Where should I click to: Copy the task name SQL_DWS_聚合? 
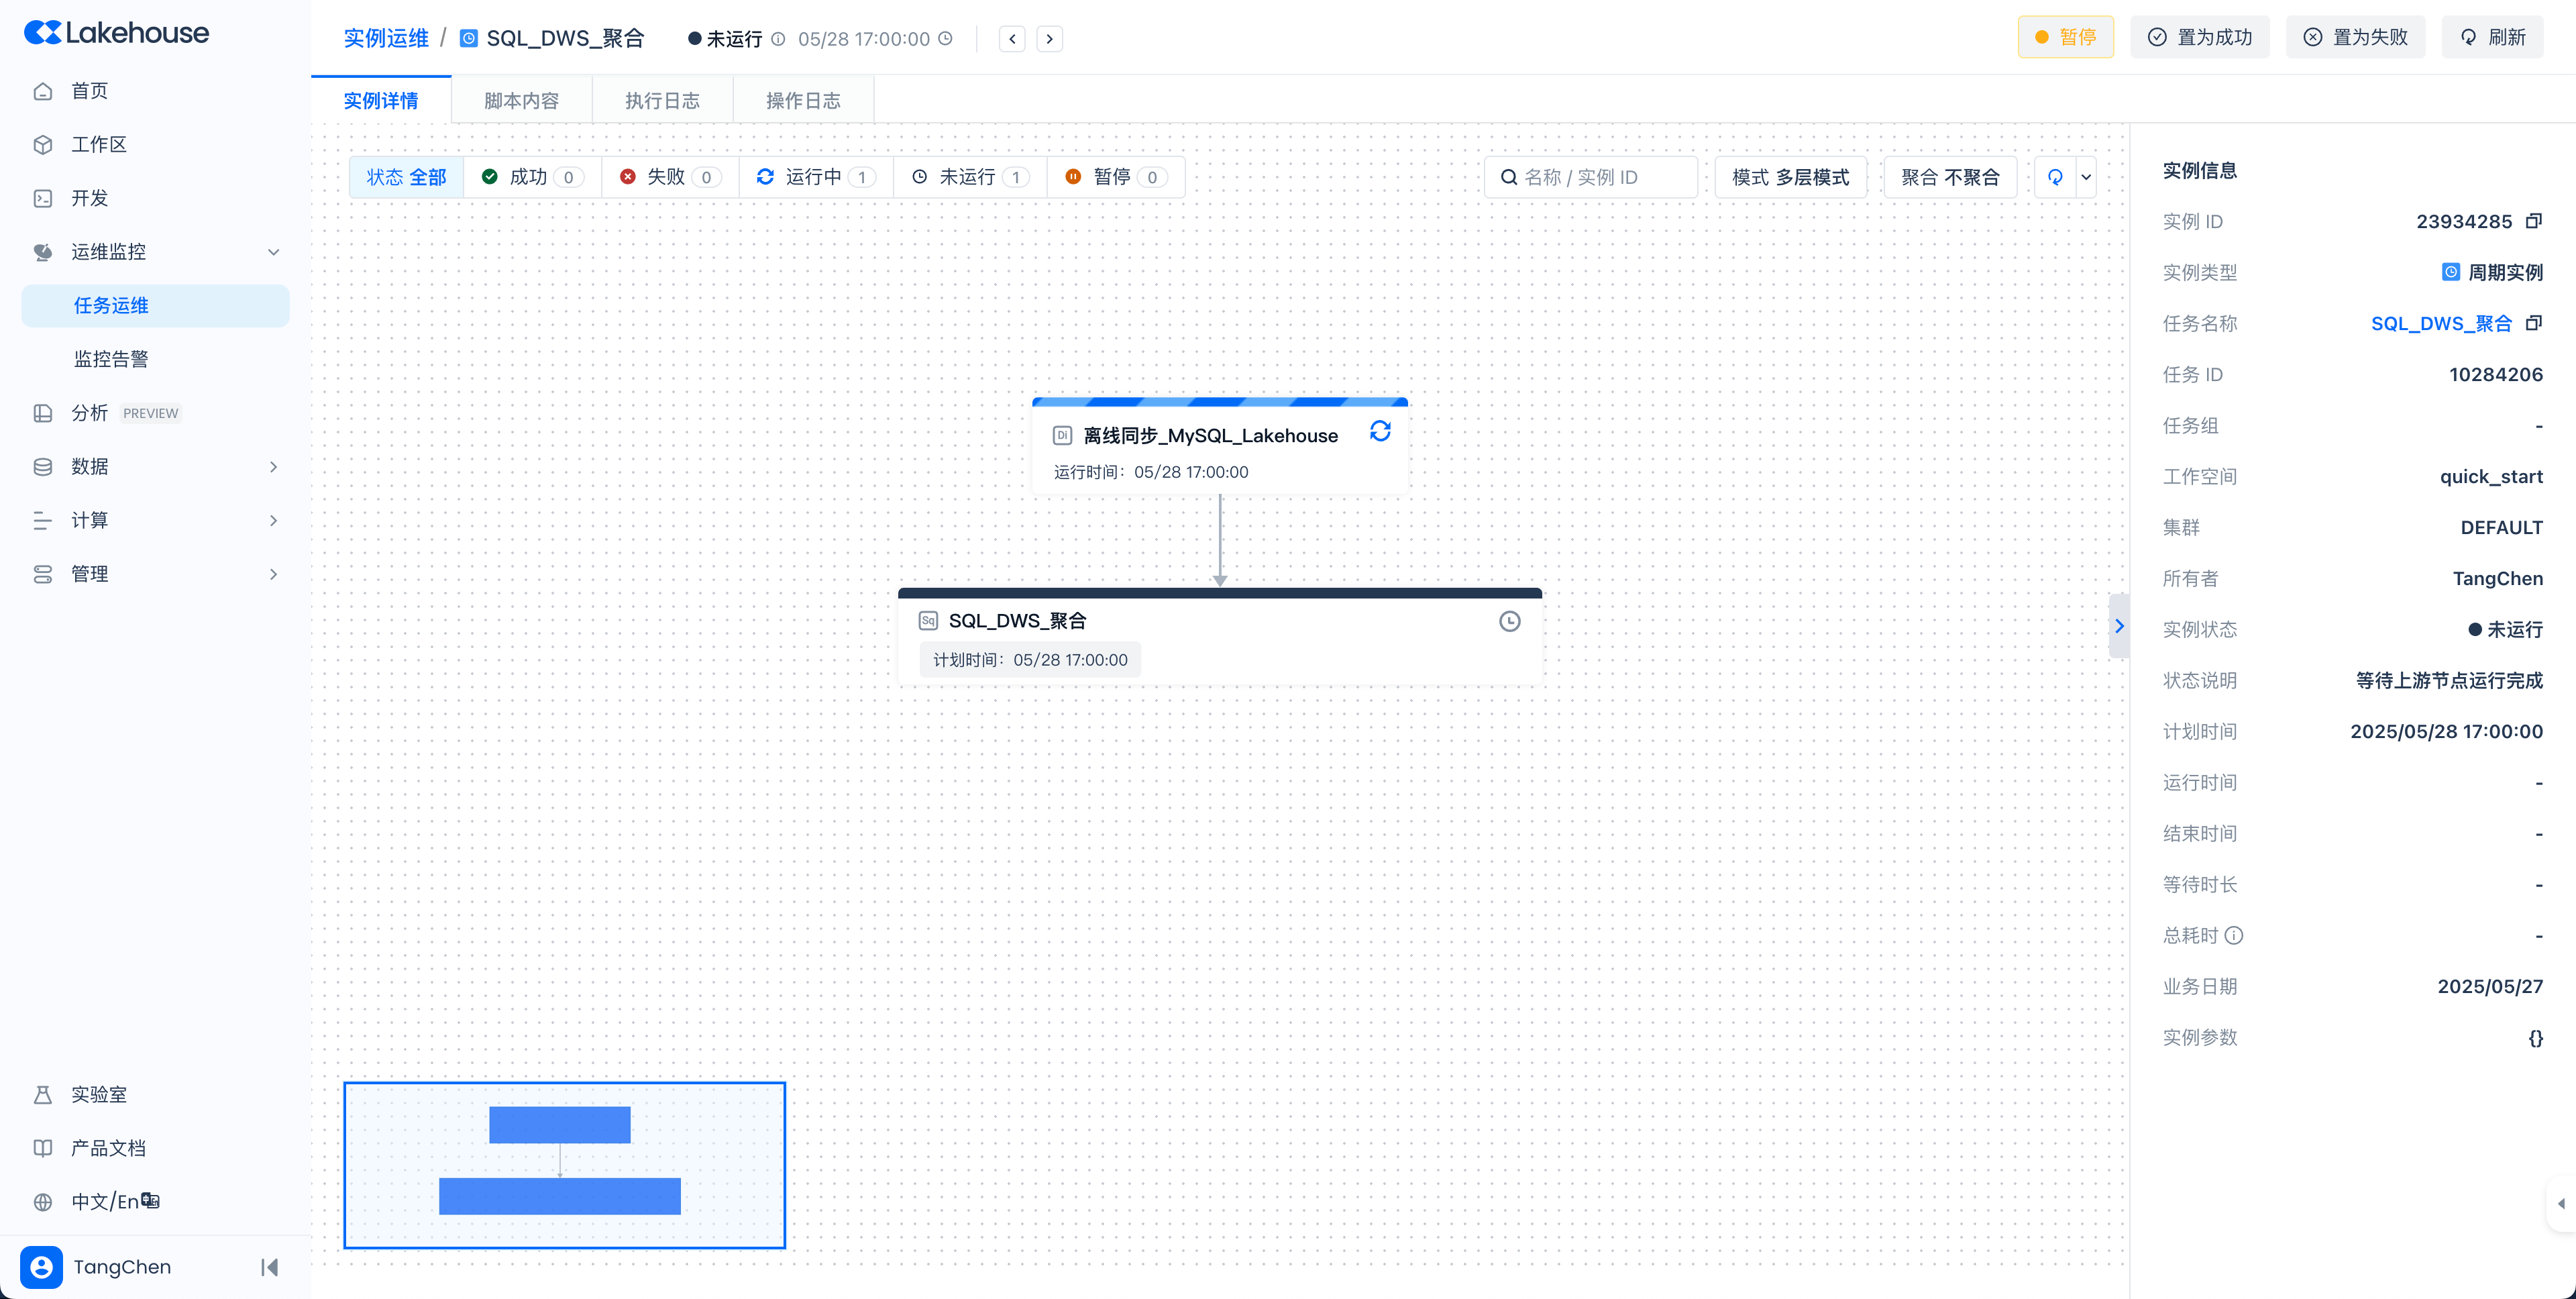(2533, 323)
